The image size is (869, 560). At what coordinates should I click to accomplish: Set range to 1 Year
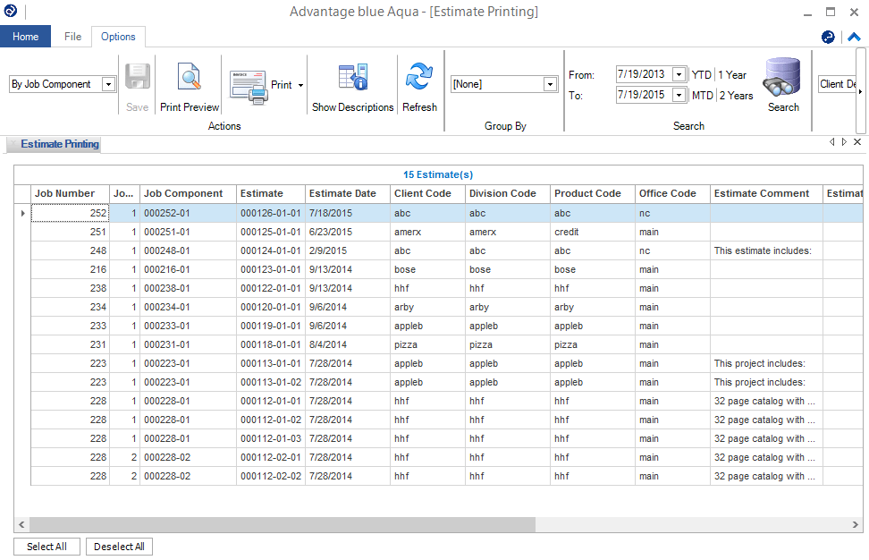click(732, 75)
